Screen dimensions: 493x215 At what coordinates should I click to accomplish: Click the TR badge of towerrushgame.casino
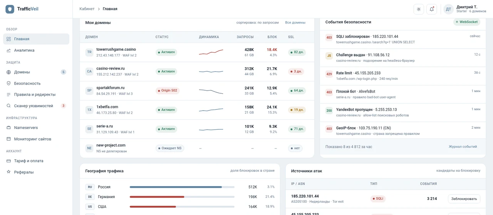pos(89,52)
